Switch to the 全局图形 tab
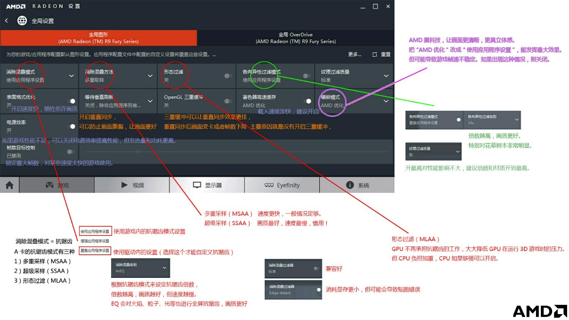This screenshot has height=320, width=569. [x=99, y=38]
